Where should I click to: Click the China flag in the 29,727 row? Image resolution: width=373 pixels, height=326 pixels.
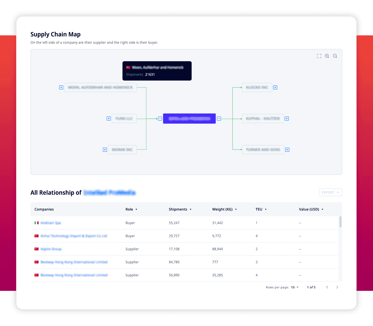tap(36, 236)
